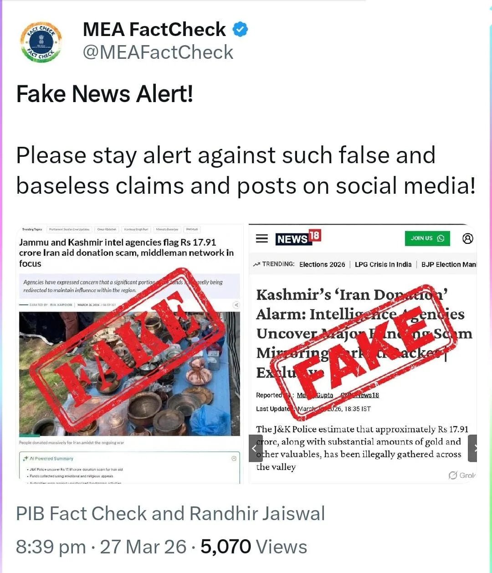The width and height of the screenshot is (492, 573).
Task: Click the green JOIN US button
Action: coord(427,238)
